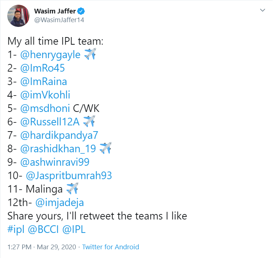The height and width of the screenshot is (258, 273).
Task: Open the @hardikpandya7 mention
Action: (x=59, y=135)
